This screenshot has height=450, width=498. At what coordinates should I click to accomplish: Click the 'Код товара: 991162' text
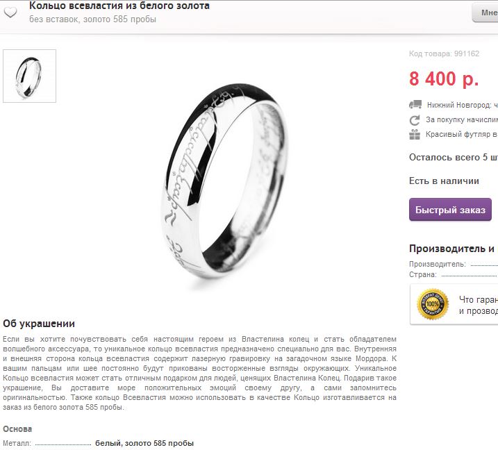click(x=444, y=53)
